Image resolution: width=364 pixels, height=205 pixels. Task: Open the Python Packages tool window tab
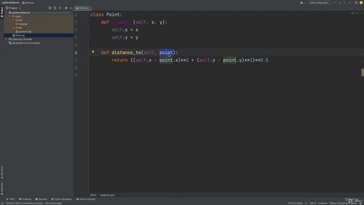(x=61, y=199)
